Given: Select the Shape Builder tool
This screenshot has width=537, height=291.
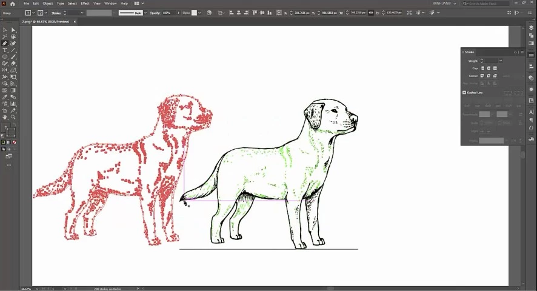Looking at the screenshot, I should point(5,84).
